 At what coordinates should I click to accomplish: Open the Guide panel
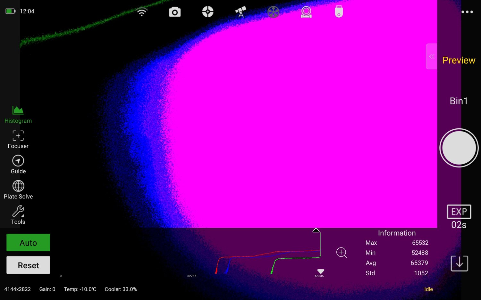18,164
